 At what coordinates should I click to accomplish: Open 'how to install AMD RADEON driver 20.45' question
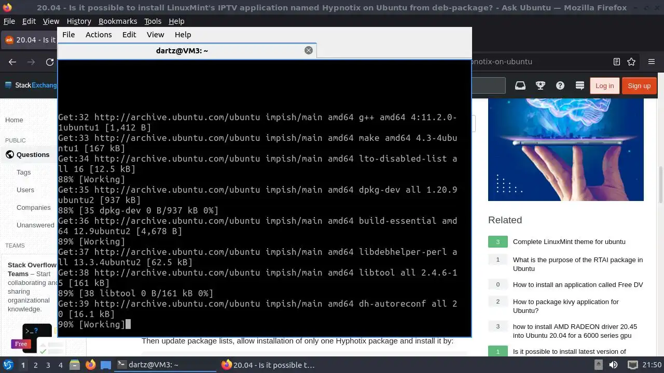(x=575, y=331)
